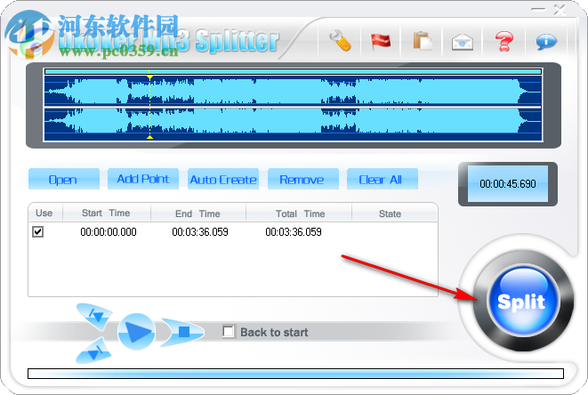Close the splitter window
This screenshot has height=395, width=588.
(x=560, y=10)
